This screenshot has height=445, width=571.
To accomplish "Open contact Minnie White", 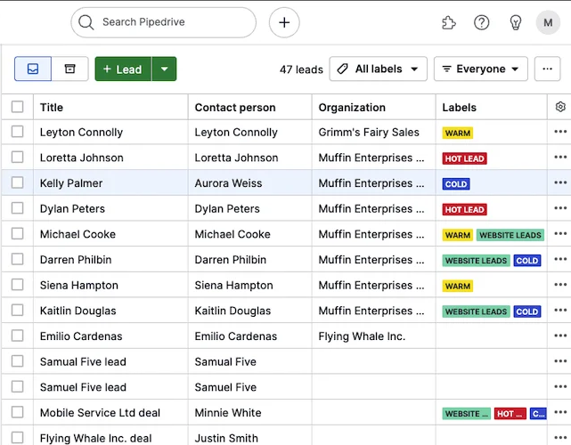I will (228, 413).
